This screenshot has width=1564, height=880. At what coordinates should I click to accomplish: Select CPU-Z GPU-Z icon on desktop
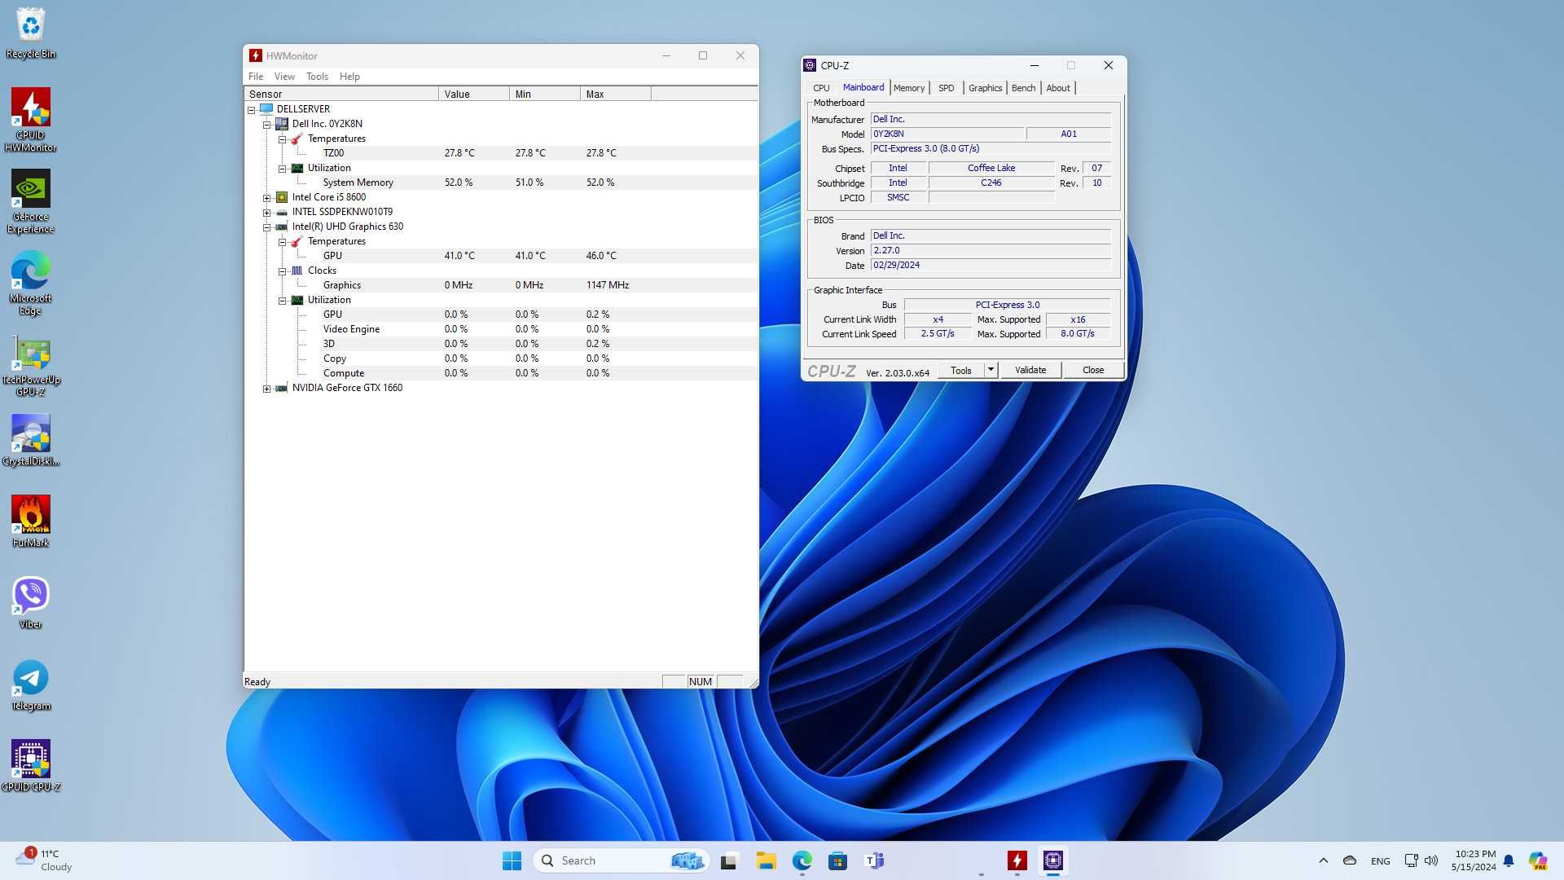click(29, 764)
